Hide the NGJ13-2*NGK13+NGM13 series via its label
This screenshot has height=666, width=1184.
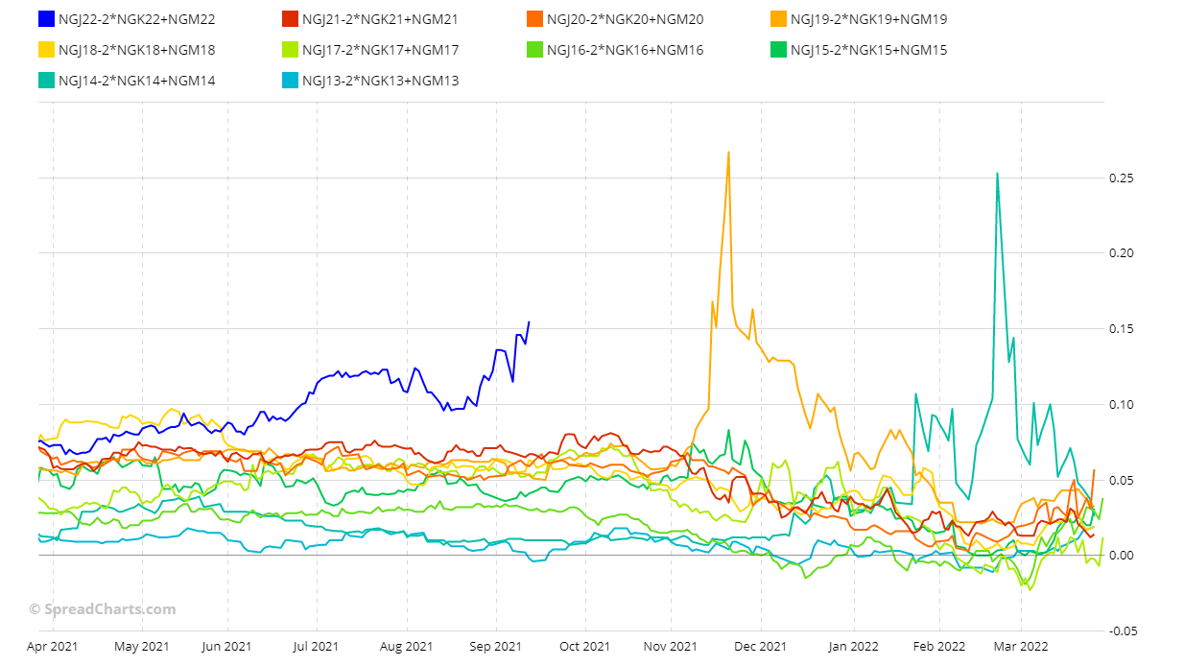(x=380, y=81)
